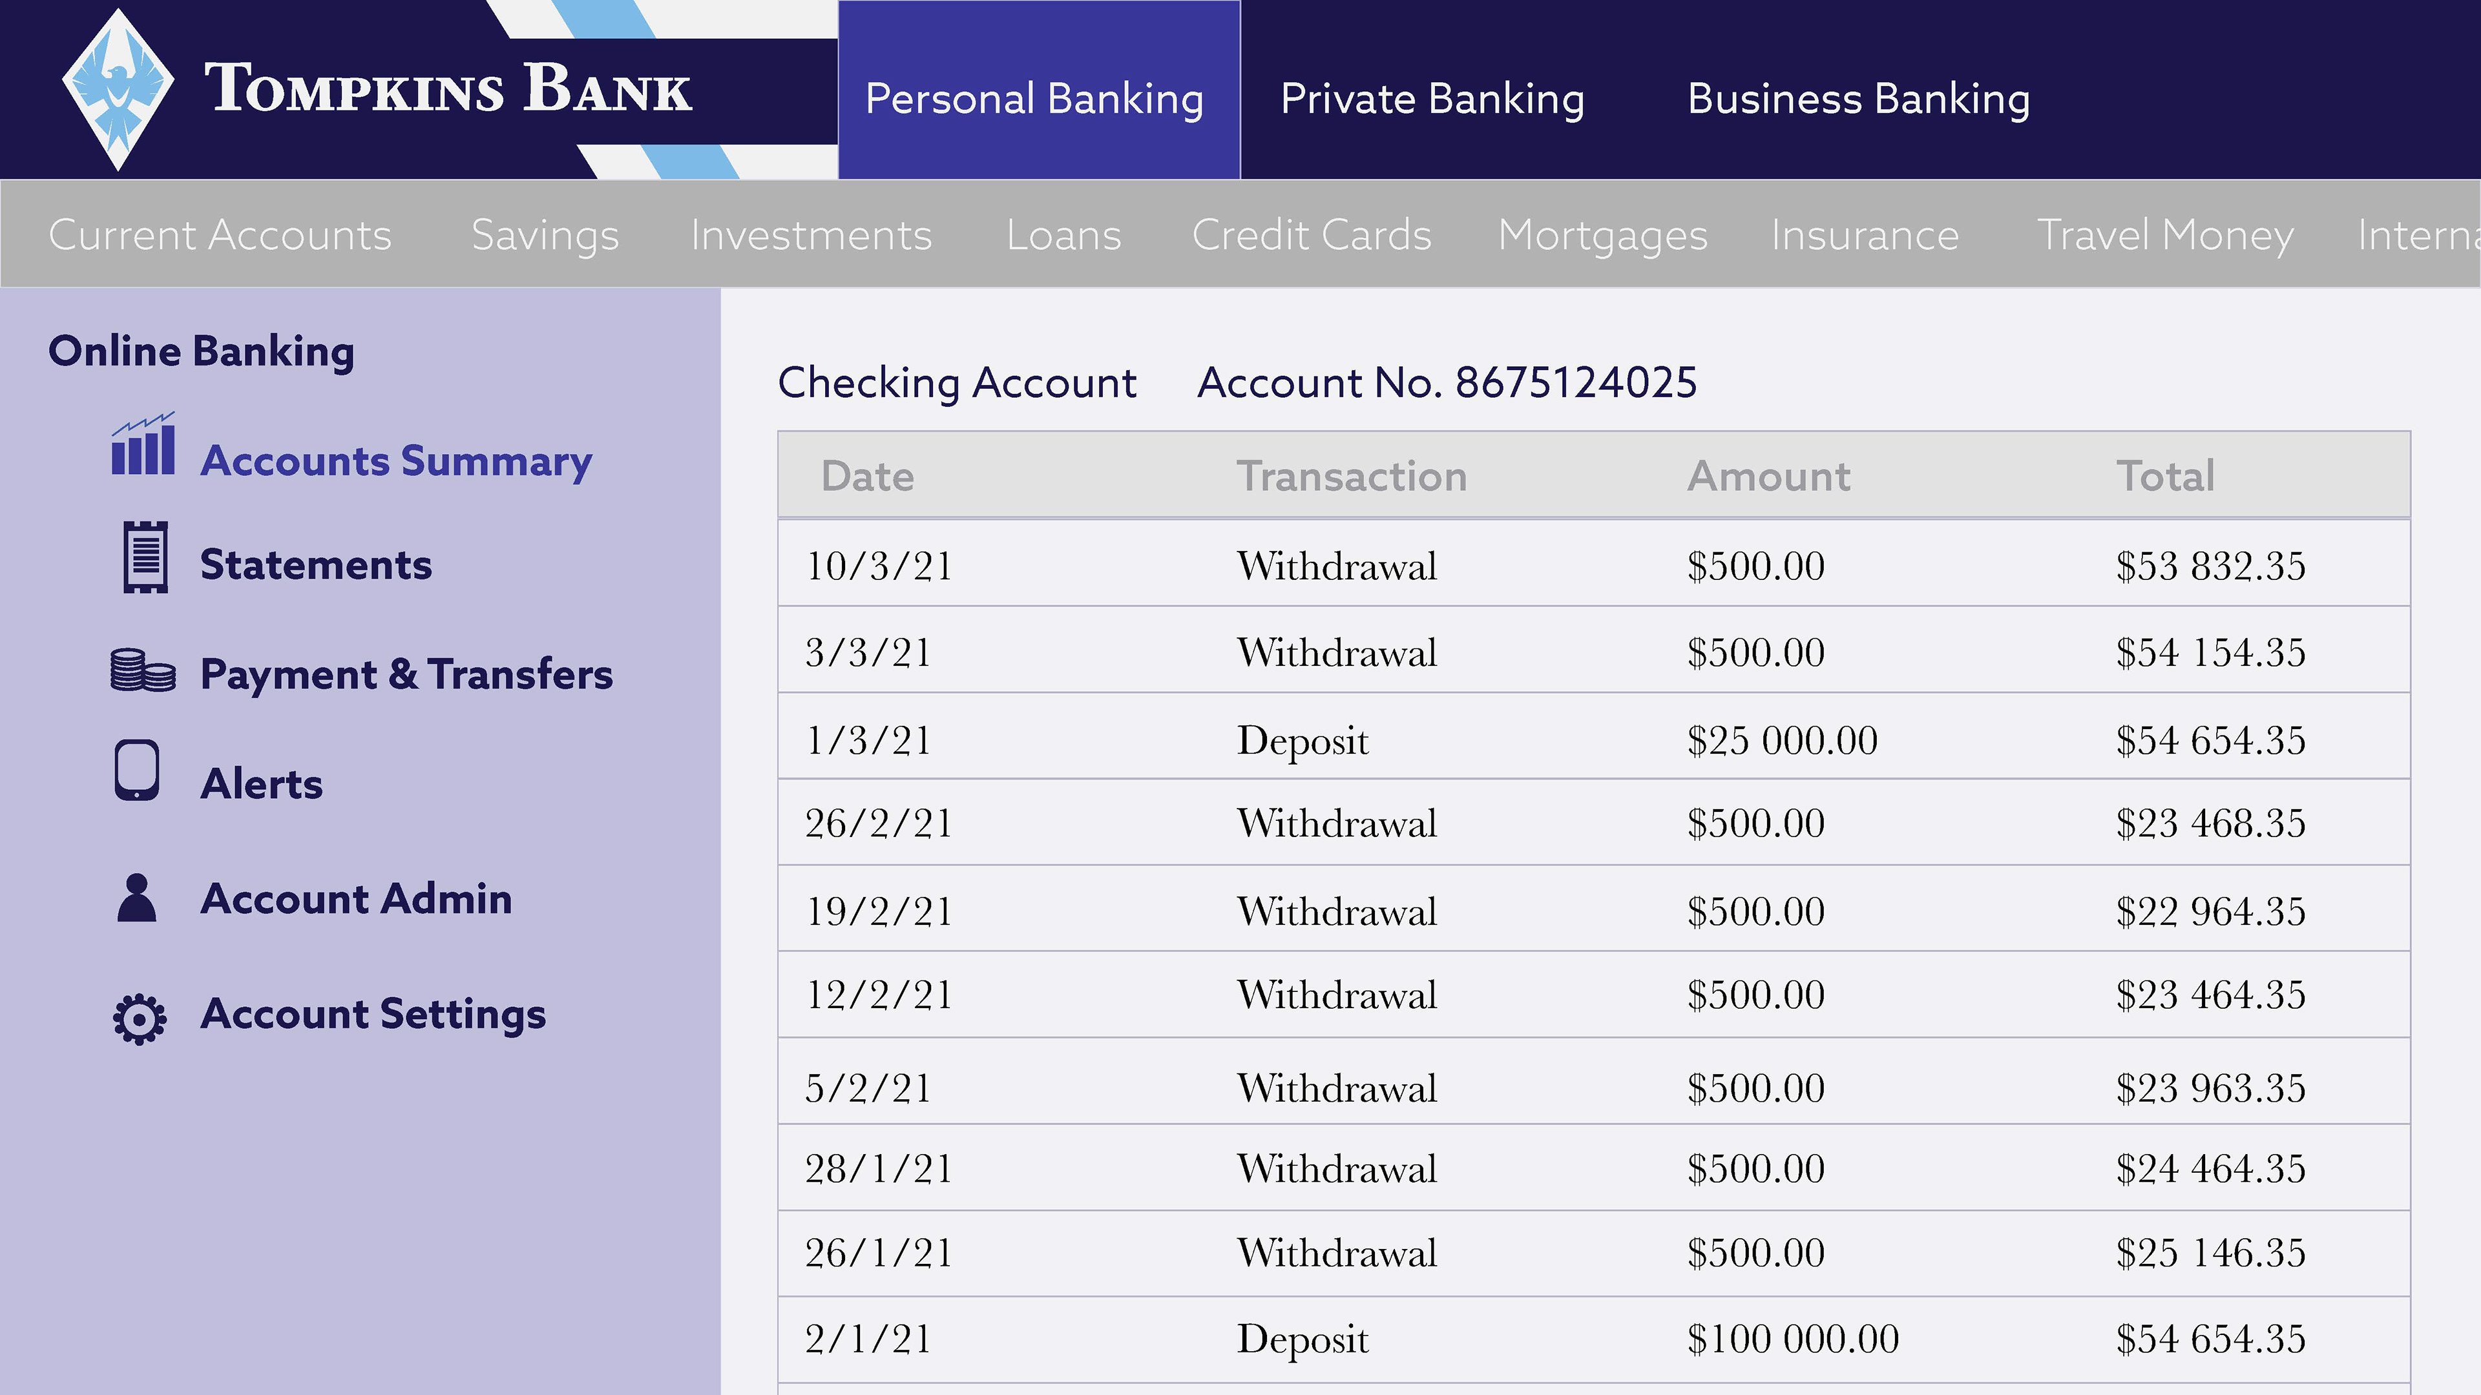Click the Tompkins Bank diamond logo
The width and height of the screenshot is (2481, 1395).
click(x=118, y=90)
